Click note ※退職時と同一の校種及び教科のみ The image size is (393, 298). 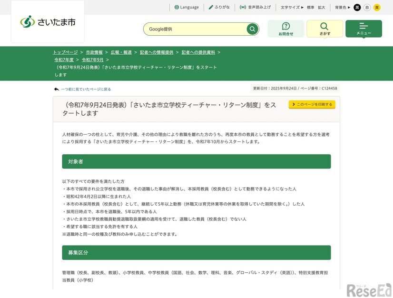pyautogui.click(x=119, y=234)
